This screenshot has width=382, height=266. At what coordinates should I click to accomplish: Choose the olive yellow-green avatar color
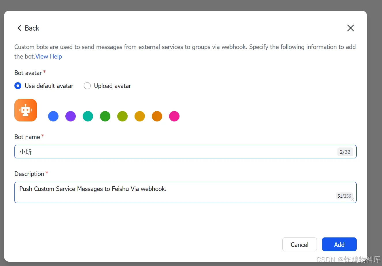click(122, 116)
